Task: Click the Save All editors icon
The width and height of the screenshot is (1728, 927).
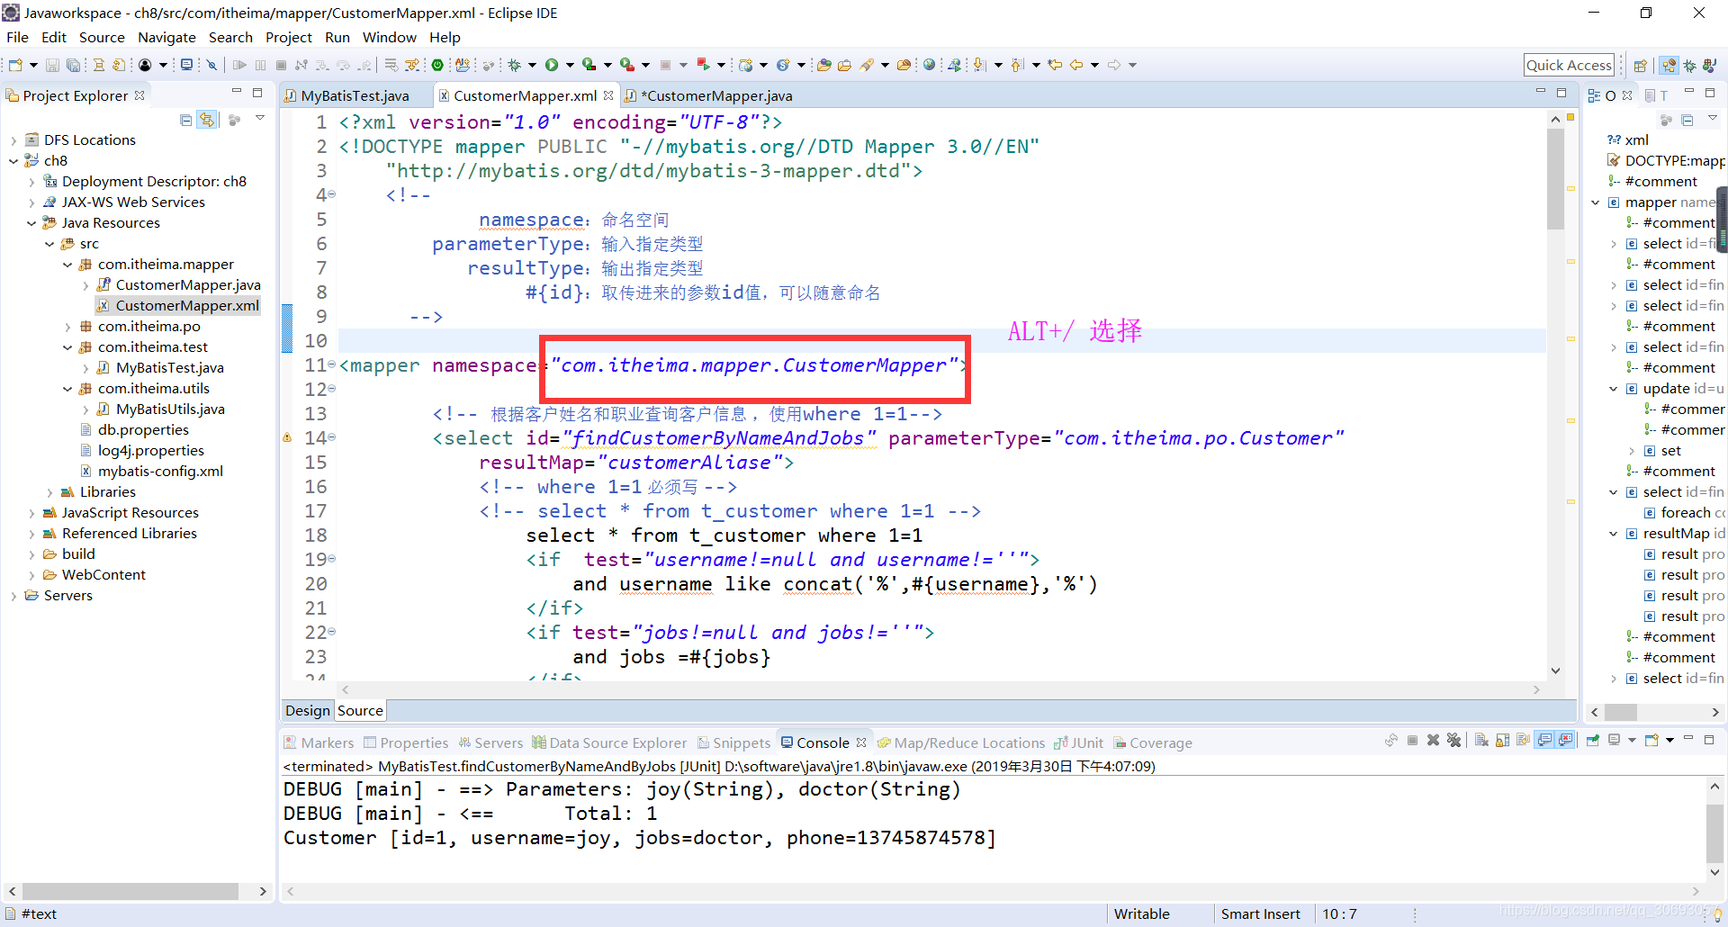Action: [x=74, y=64]
